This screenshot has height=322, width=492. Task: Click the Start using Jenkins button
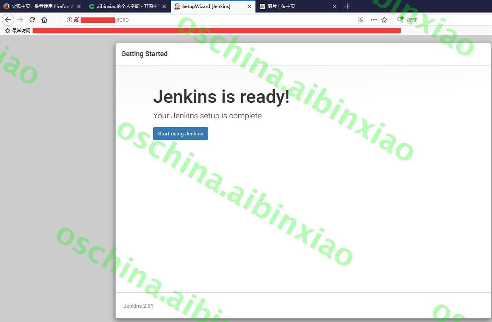pos(180,134)
